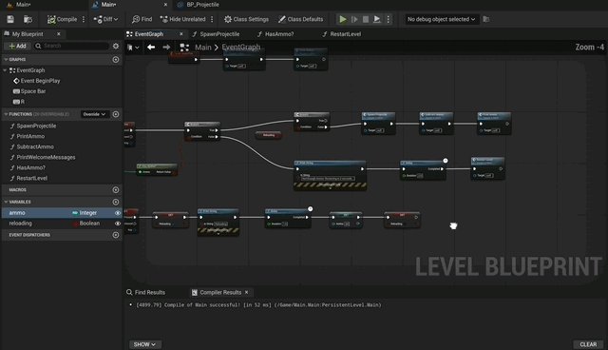The height and width of the screenshot is (350, 608).
Task: Add a new function
Action: click(116, 114)
